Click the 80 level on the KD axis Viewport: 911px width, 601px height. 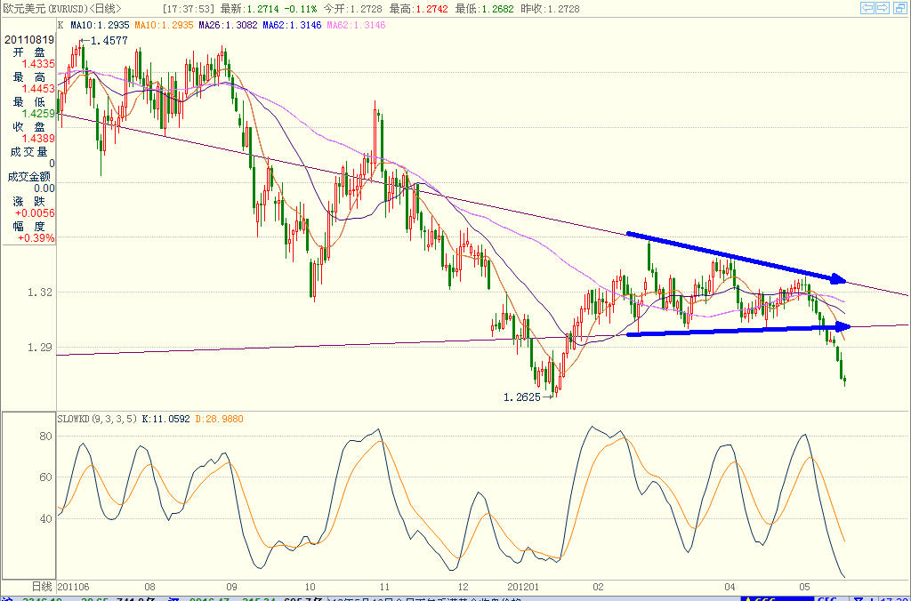(x=46, y=437)
